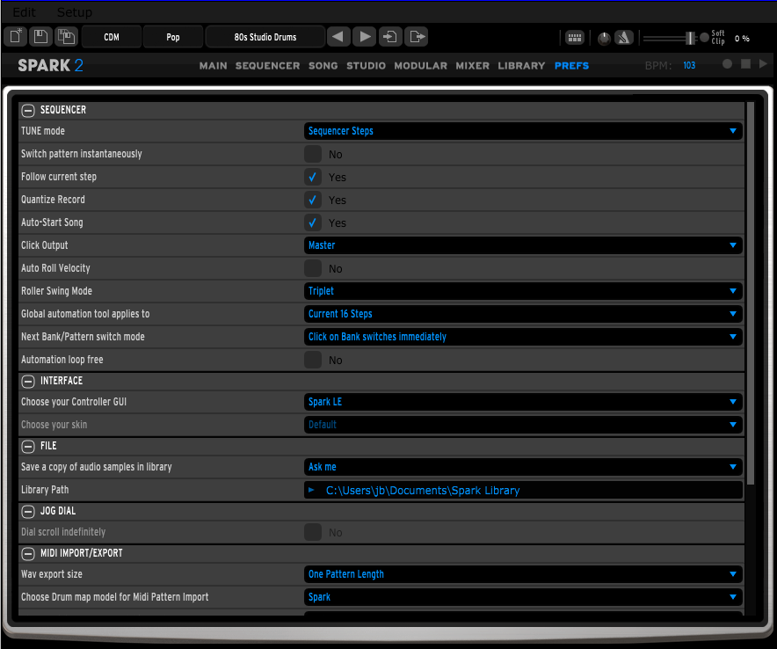Open the TUNE mode dropdown
The width and height of the screenshot is (777, 649).
[523, 131]
